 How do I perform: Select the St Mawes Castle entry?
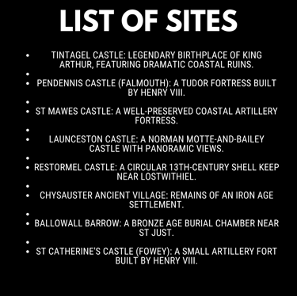point(157,116)
